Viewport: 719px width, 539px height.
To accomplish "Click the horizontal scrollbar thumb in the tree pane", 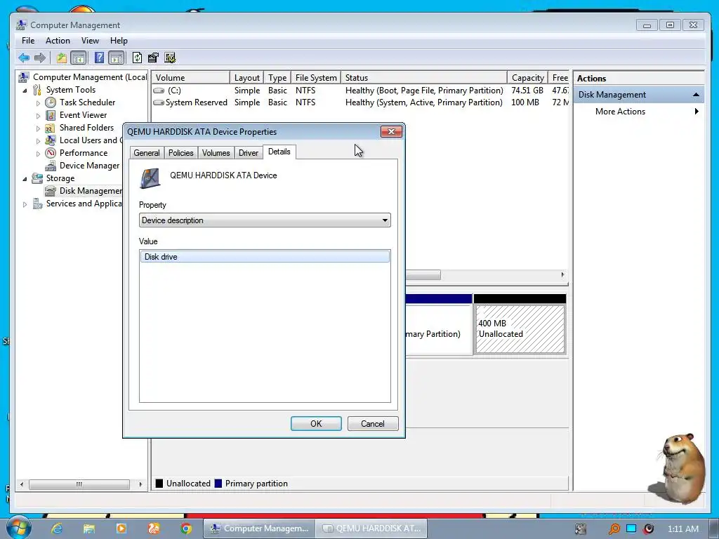I will (79, 484).
